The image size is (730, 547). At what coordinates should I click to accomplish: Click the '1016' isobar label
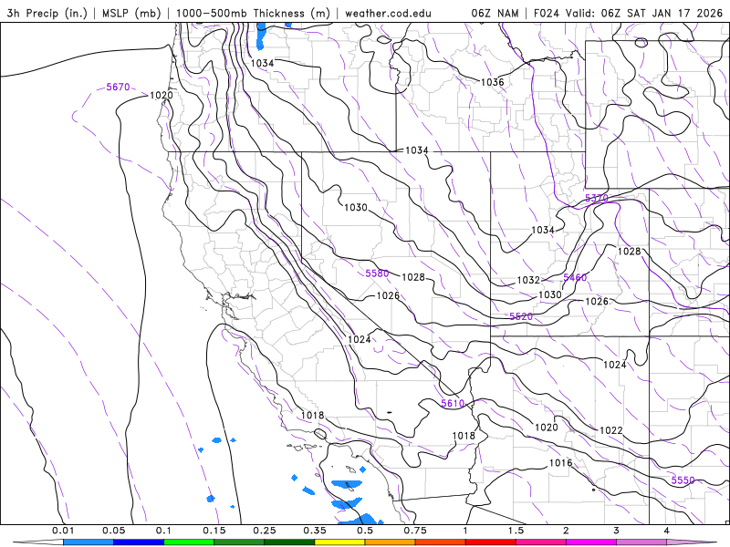click(x=560, y=463)
